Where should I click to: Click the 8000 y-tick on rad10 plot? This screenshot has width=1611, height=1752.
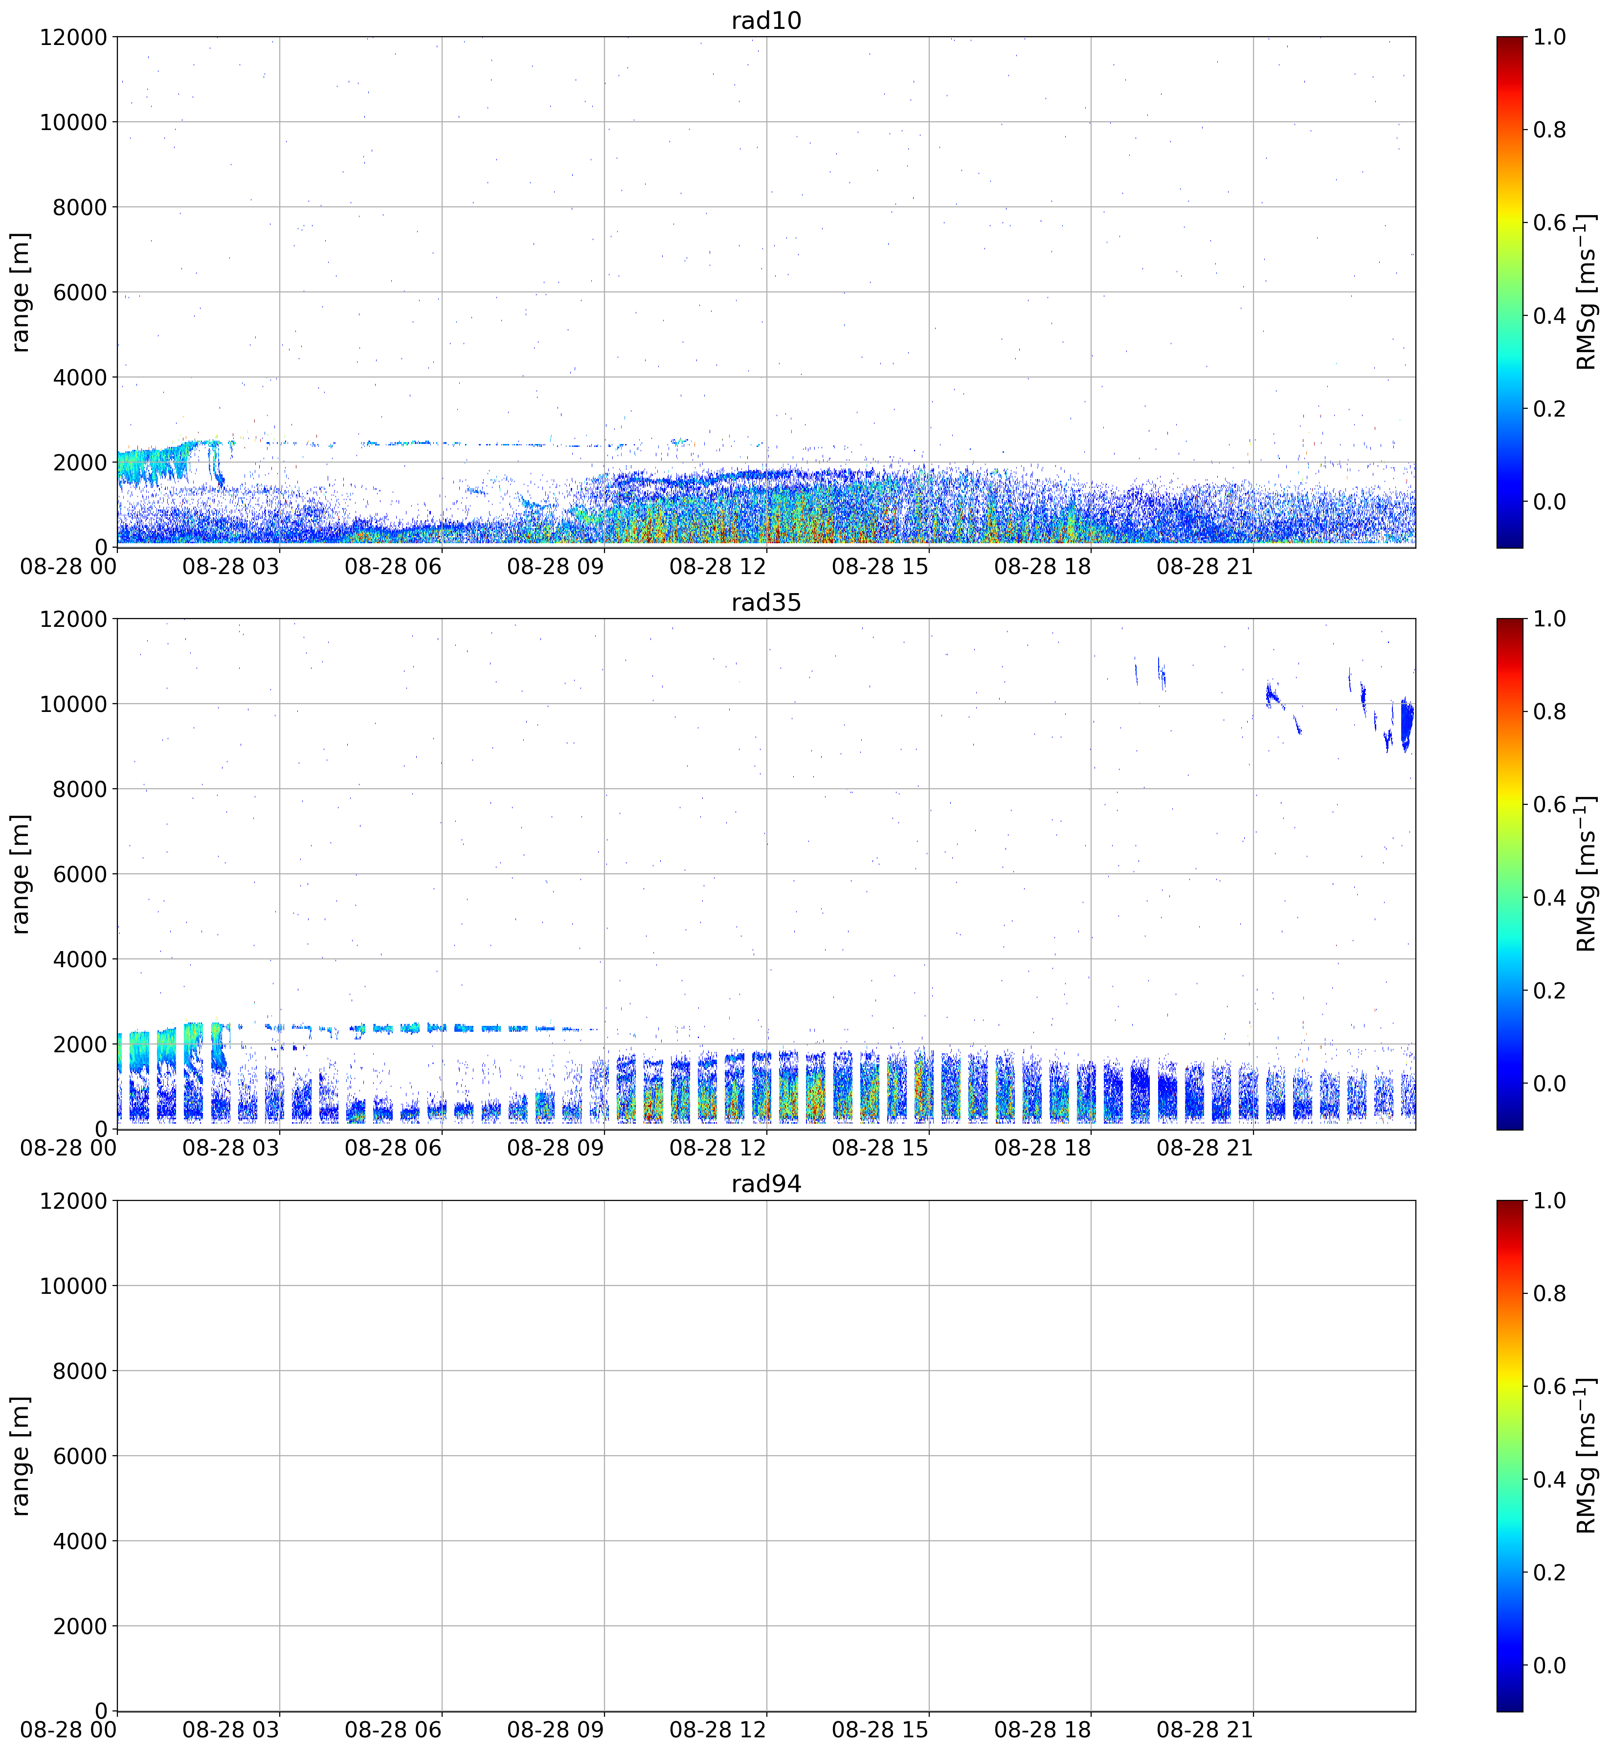click(x=79, y=206)
